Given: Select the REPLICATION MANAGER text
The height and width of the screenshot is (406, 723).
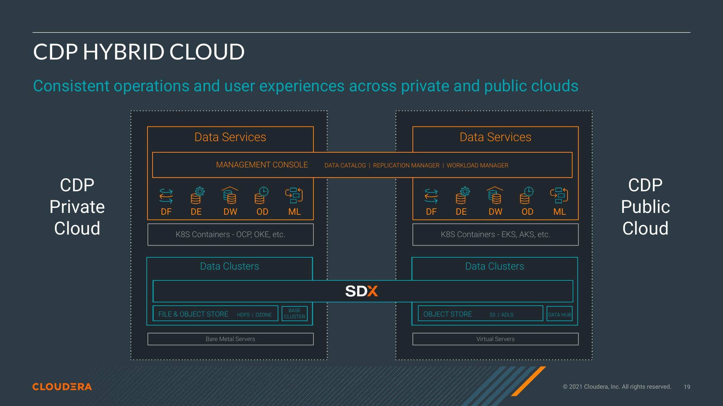Looking at the screenshot, I should point(406,165).
